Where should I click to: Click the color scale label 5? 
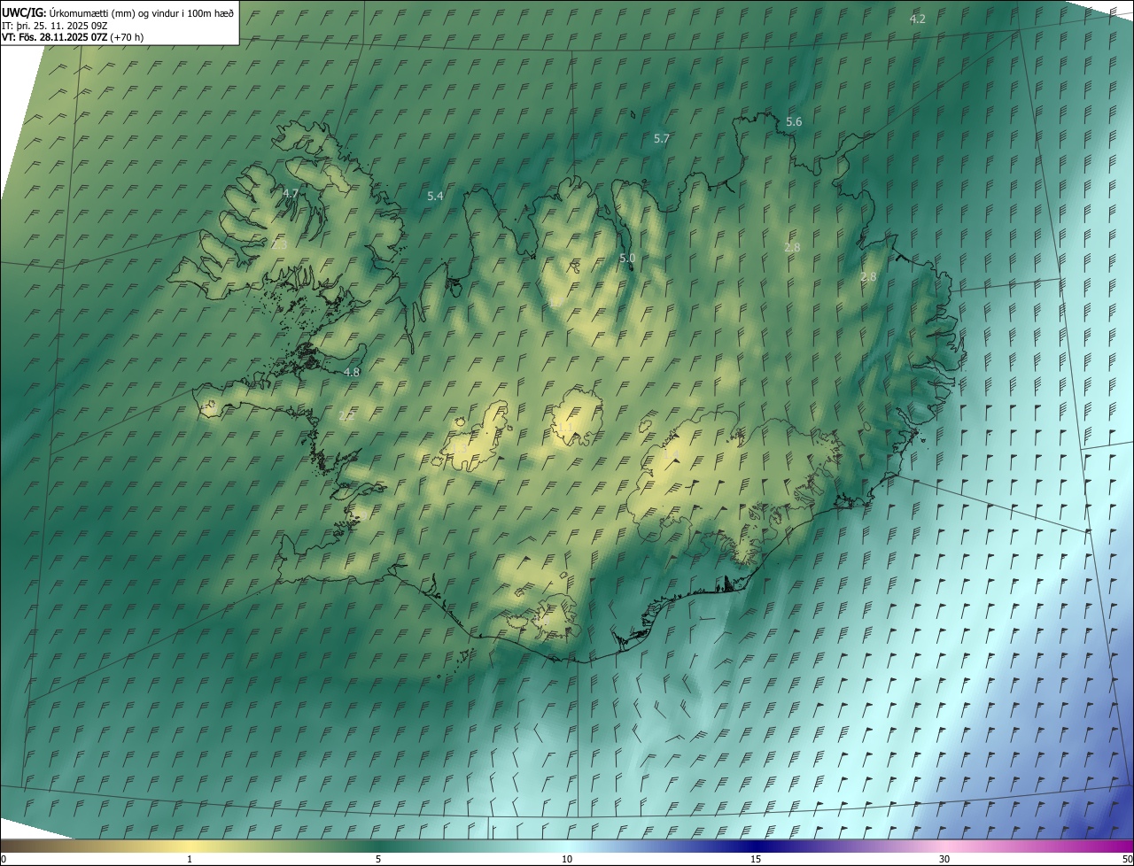(x=378, y=859)
